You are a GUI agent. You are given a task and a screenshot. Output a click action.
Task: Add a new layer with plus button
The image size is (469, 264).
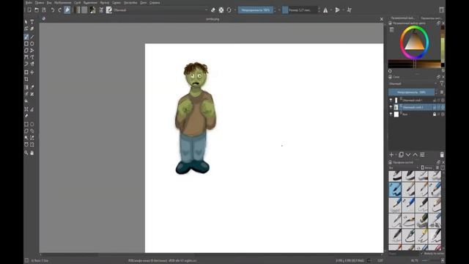391,155
